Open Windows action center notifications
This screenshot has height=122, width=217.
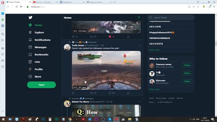[213, 119]
